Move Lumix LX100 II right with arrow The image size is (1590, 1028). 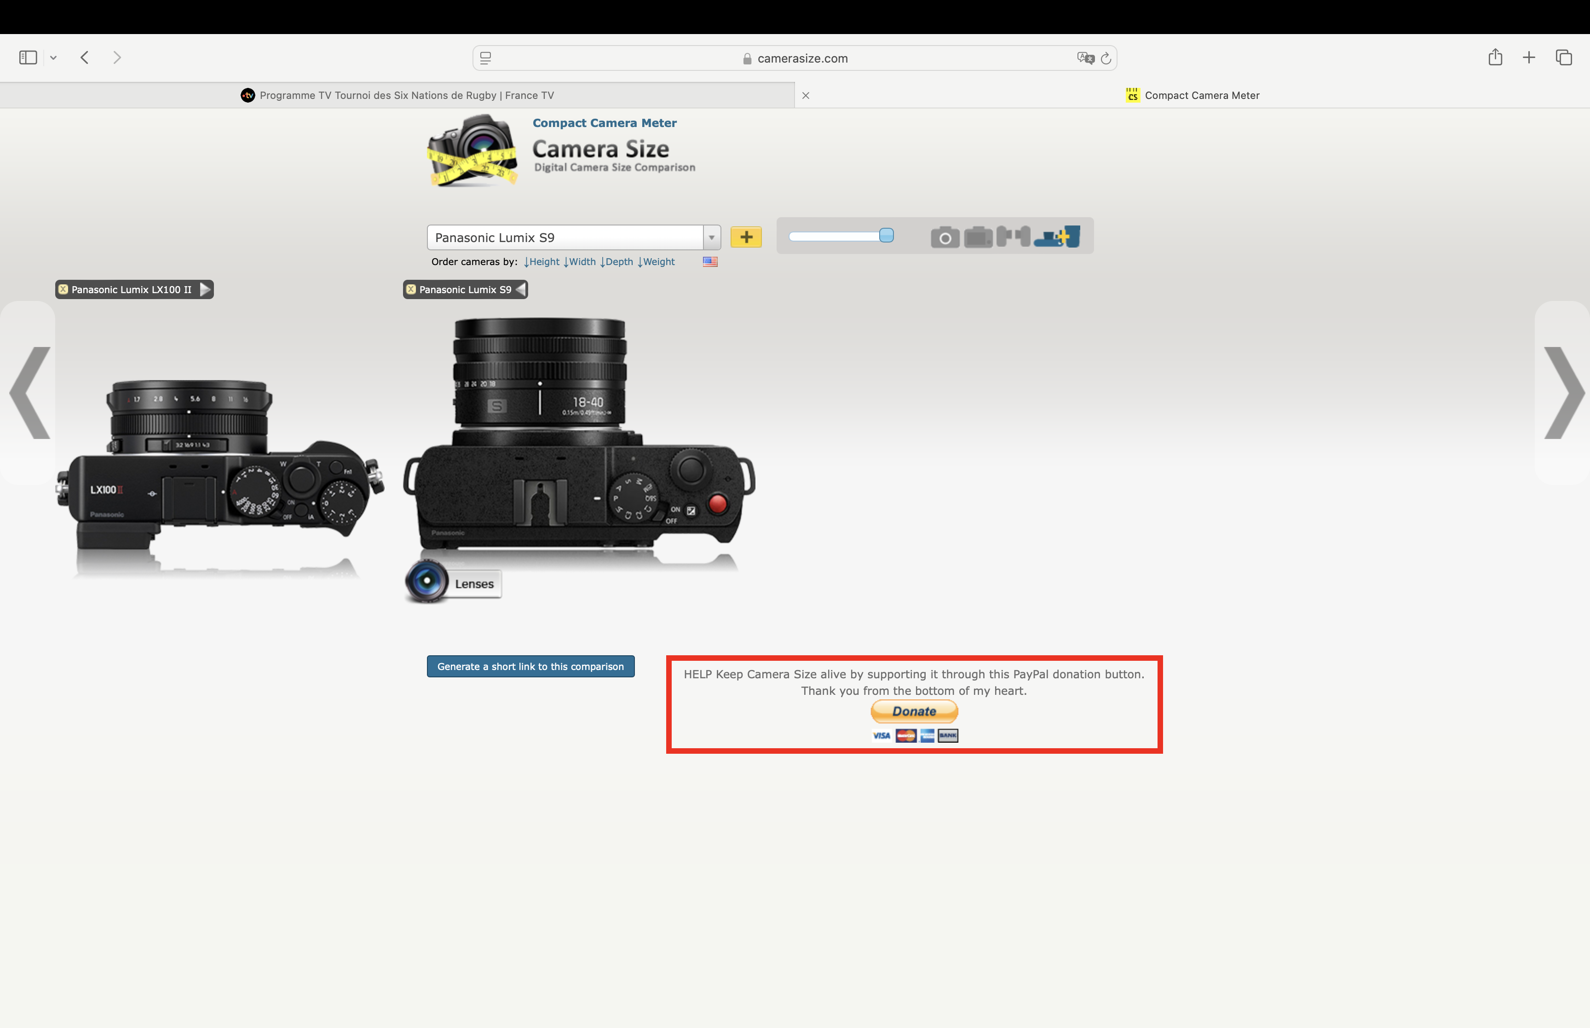206,289
